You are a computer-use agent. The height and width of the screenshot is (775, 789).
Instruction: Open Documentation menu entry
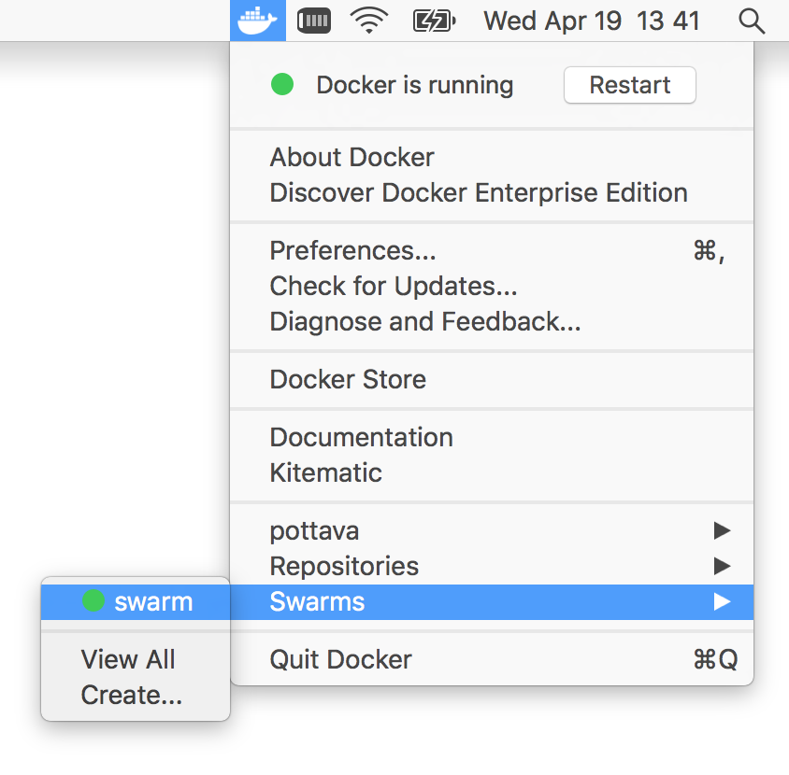[x=492, y=437]
